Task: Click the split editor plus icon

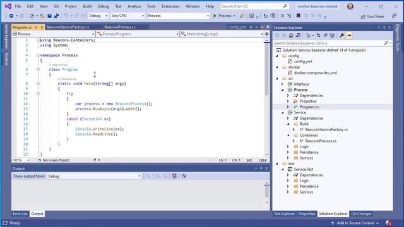Action: click(x=267, y=34)
